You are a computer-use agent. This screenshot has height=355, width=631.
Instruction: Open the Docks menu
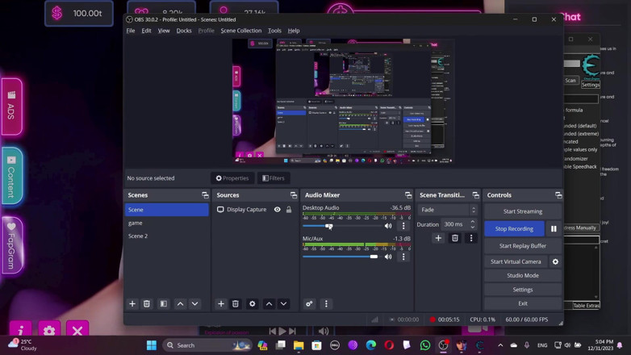[184, 31]
